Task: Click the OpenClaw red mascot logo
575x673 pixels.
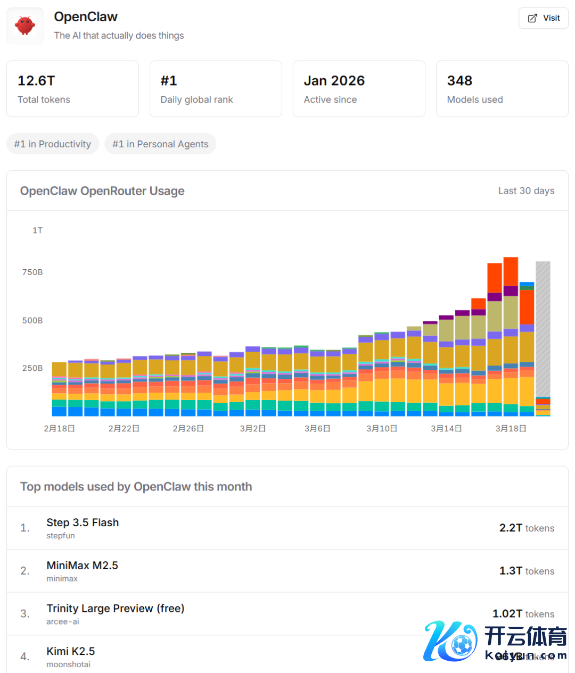Action: click(x=25, y=26)
